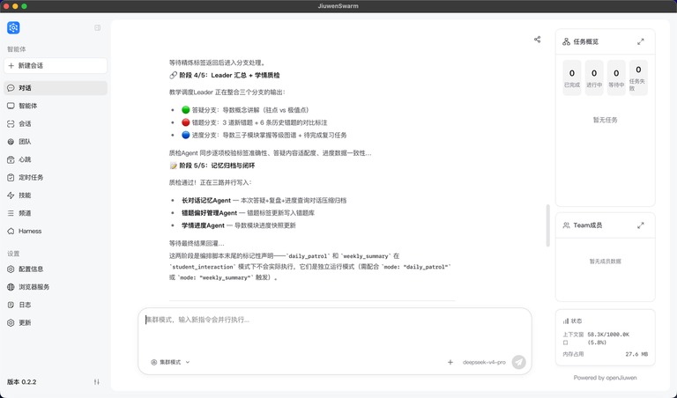
Task: Click the JiuwenSwarm logo icon
Action: [13, 27]
